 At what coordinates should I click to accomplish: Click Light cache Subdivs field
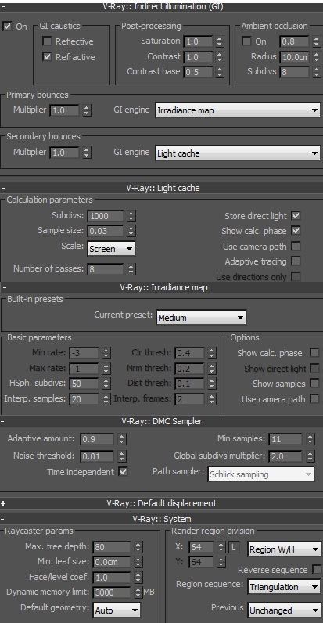pos(106,216)
